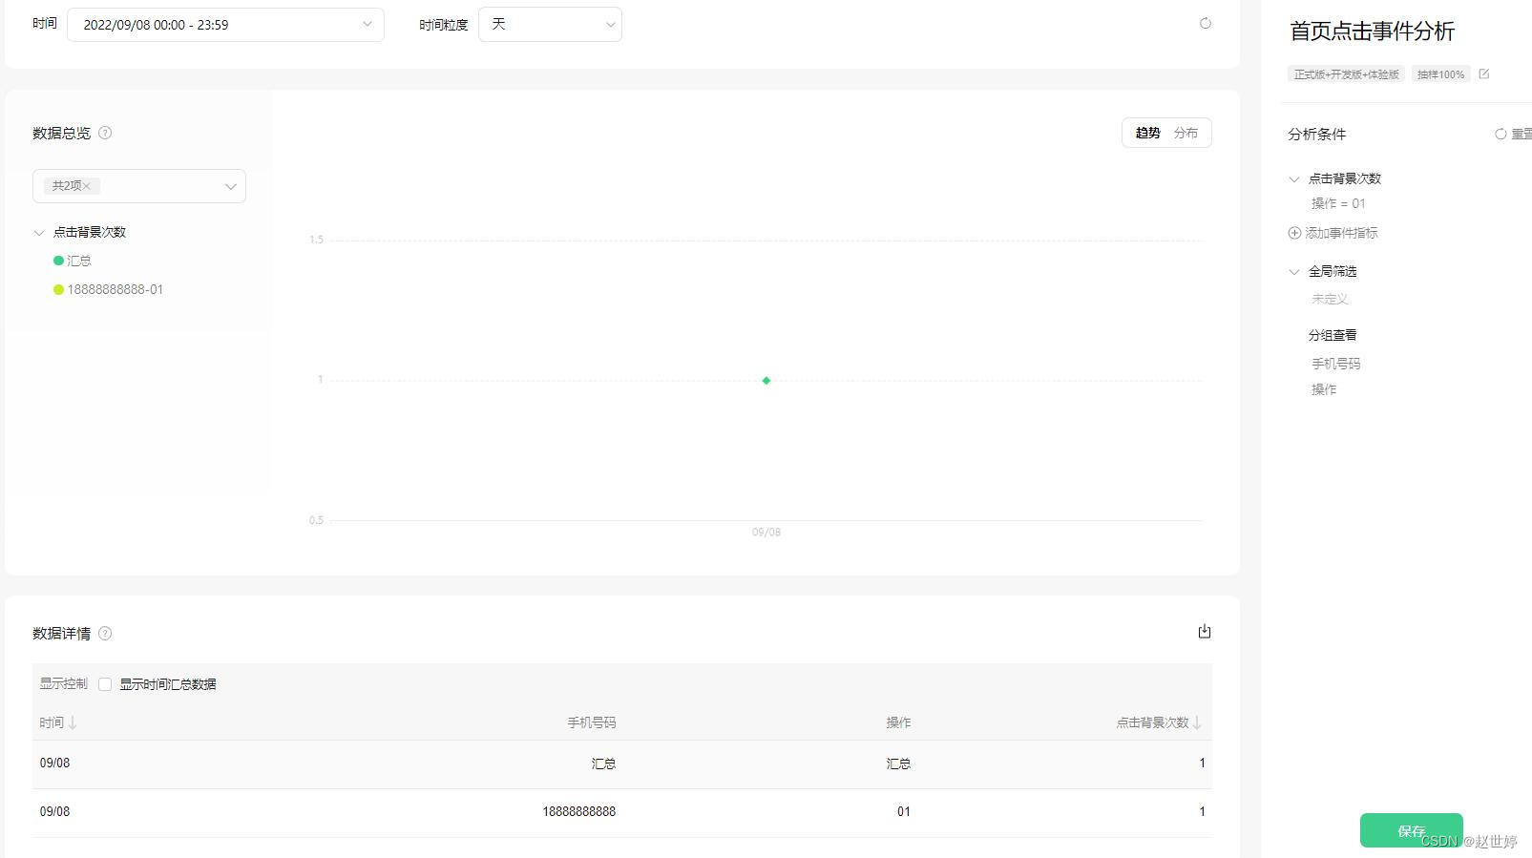Click the 01 value in 操作 column
This screenshot has height=858, width=1532.
point(904,812)
